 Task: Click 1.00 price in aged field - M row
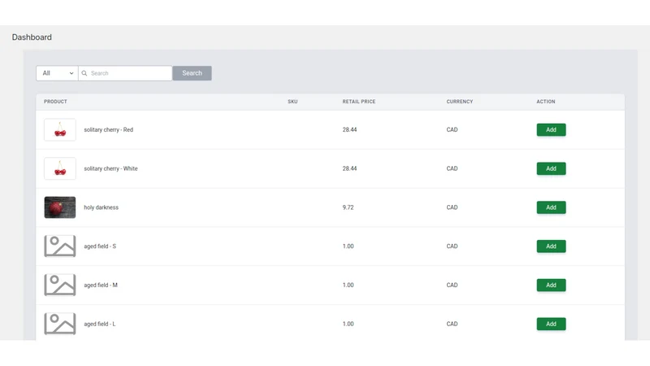click(x=349, y=285)
